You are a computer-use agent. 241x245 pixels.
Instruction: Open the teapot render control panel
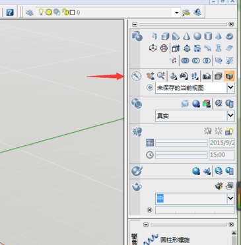click(137, 187)
